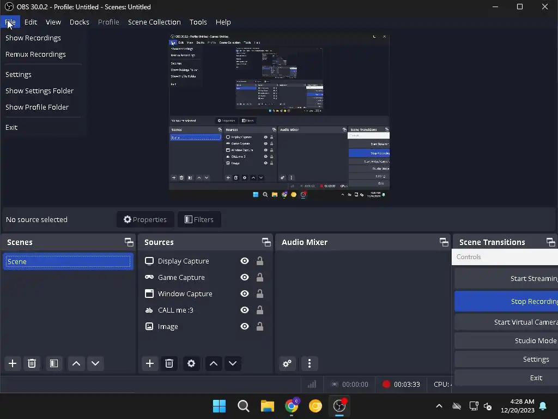Move the source up in the Sources toolbar
This screenshot has width=558, height=419.
pos(214,363)
